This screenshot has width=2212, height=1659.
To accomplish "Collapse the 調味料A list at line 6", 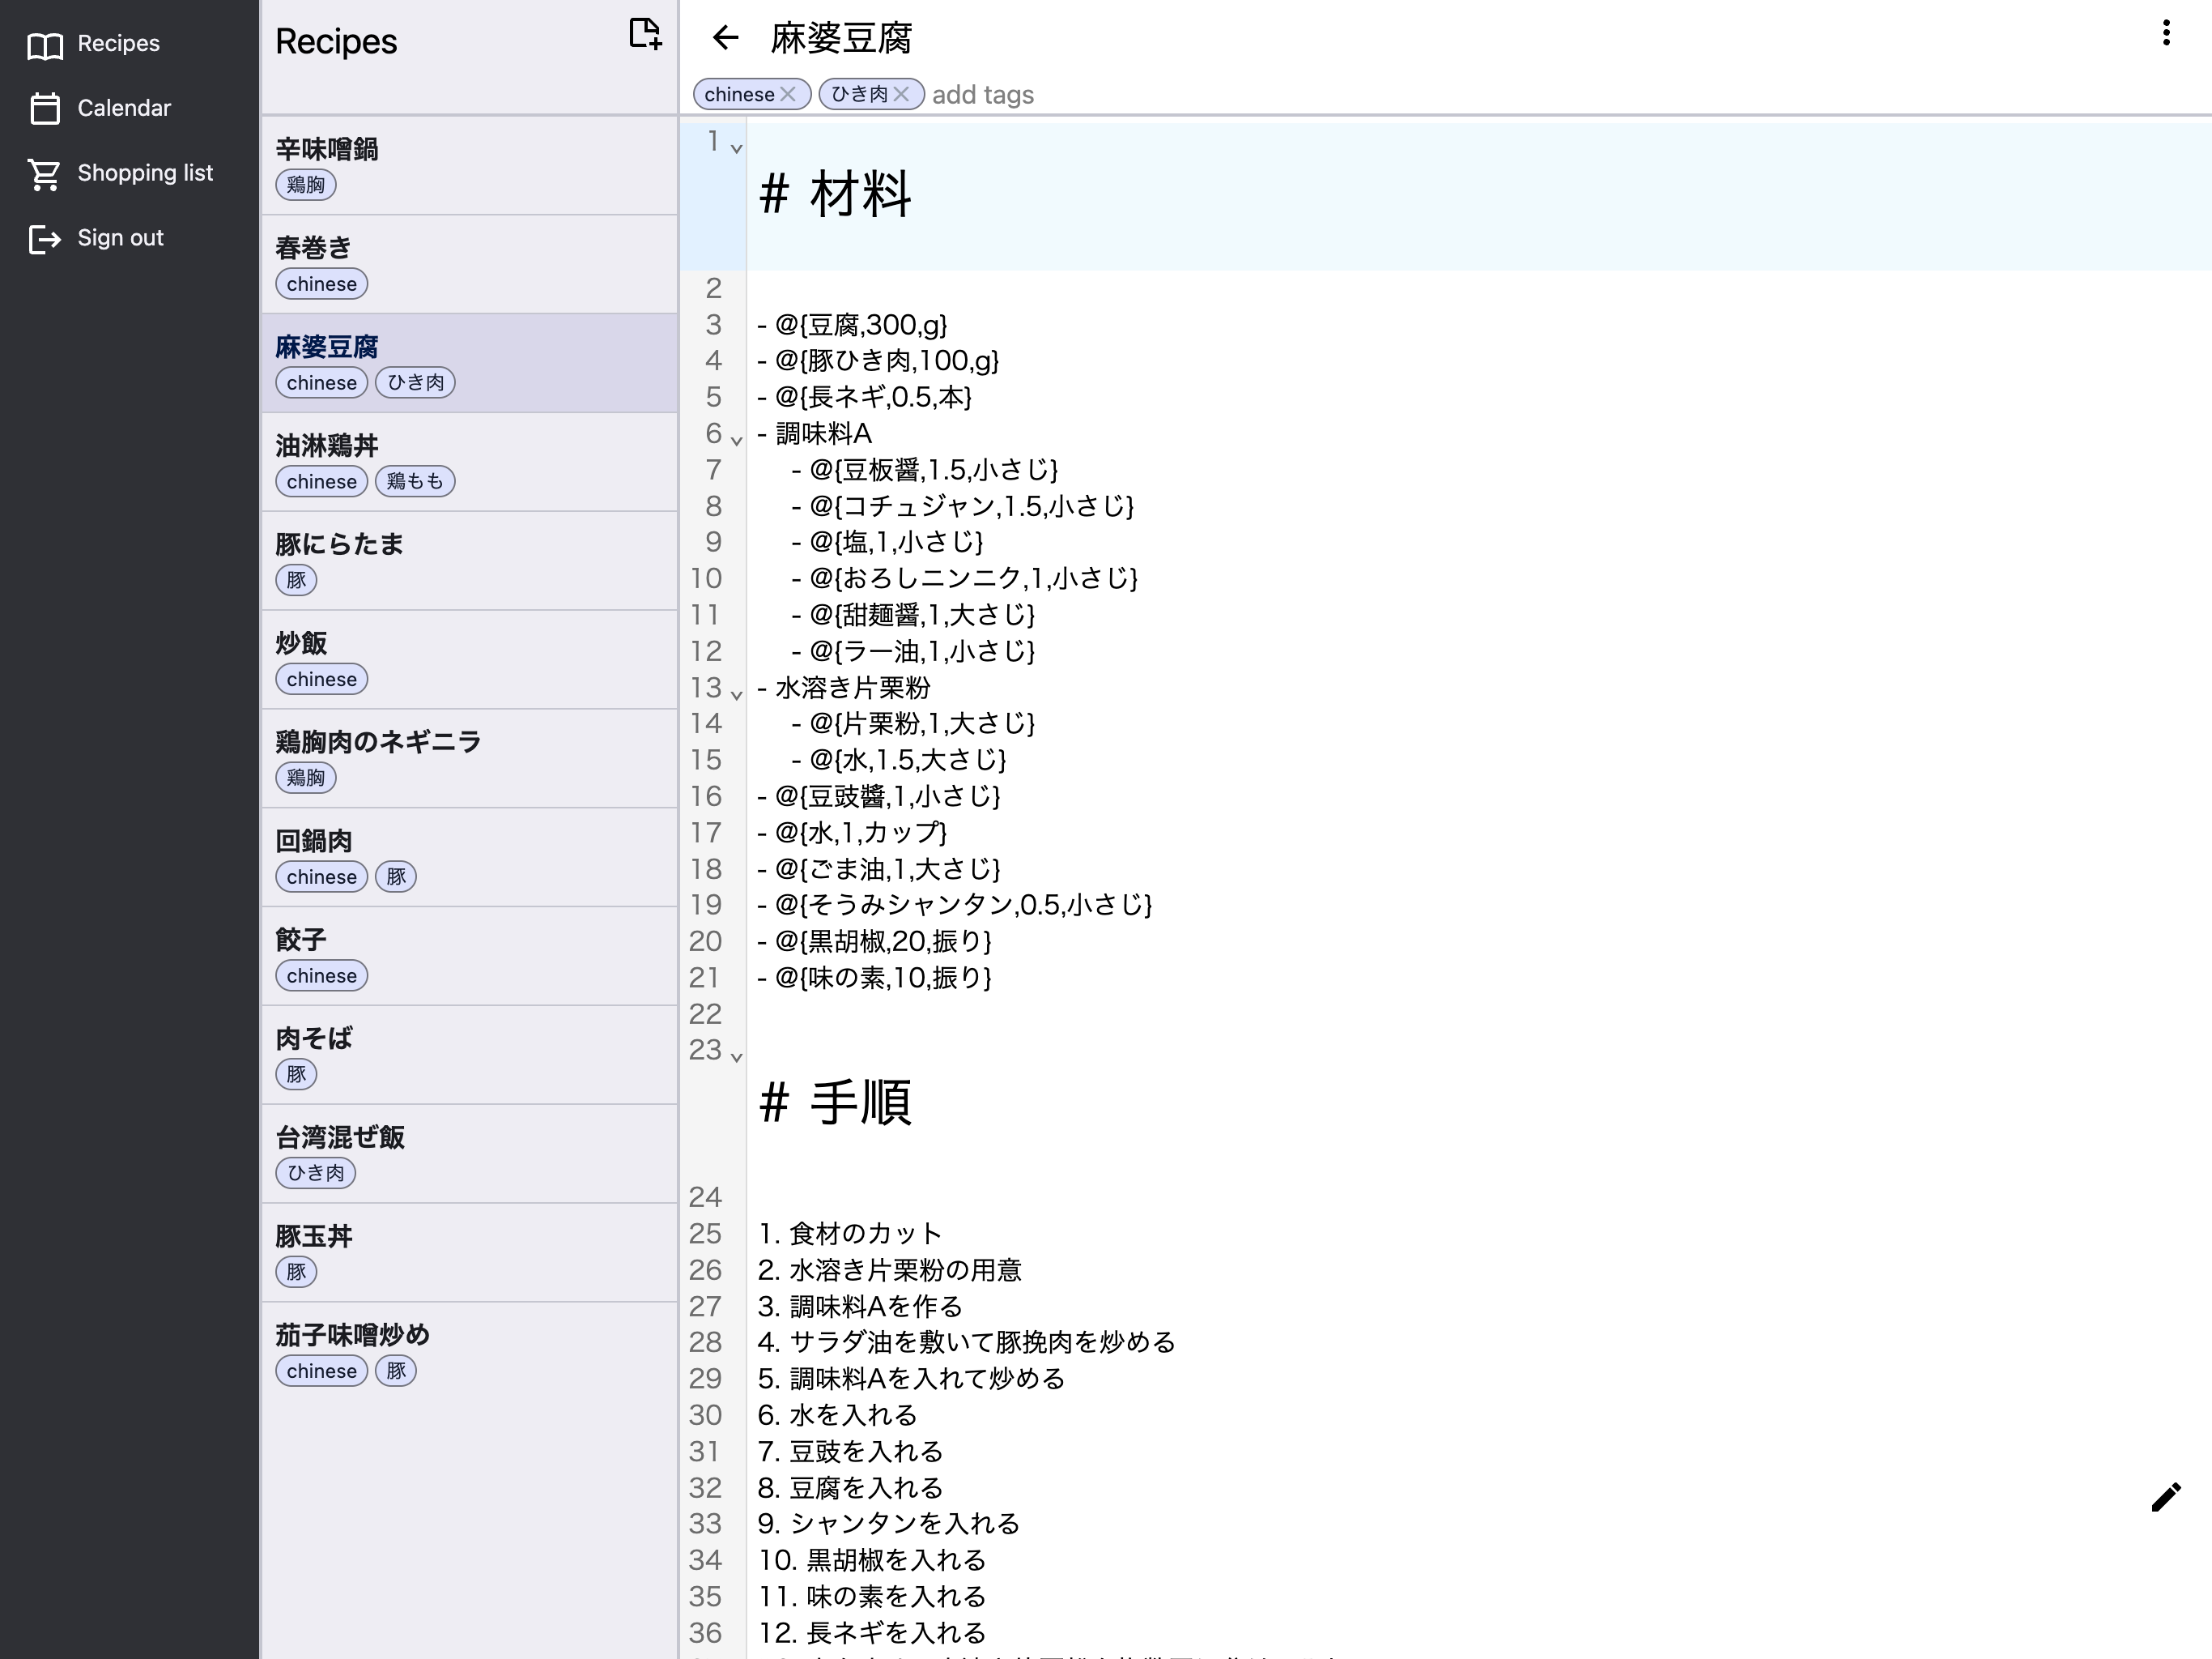I will pos(737,440).
